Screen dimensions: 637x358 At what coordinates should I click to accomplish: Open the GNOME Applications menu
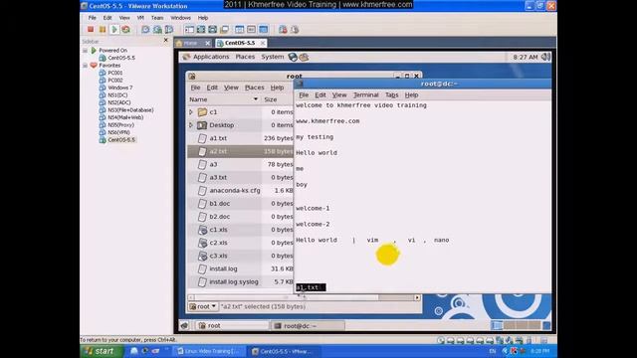[211, 57]
